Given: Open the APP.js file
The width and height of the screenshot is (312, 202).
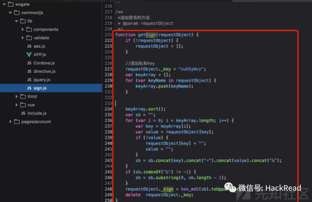Looking at the screenshot, I should pyautogui.click(x=40, y=54).
